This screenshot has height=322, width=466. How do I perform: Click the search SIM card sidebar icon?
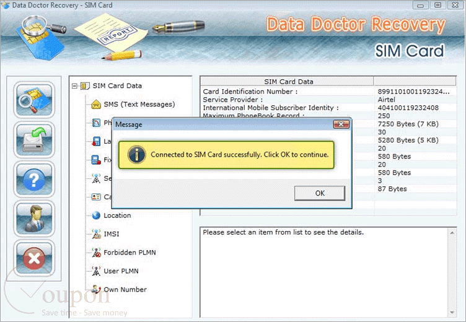(34, 100)
